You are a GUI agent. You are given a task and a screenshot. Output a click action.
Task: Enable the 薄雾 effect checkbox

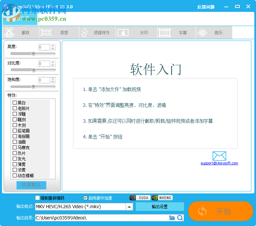[15, 164]
